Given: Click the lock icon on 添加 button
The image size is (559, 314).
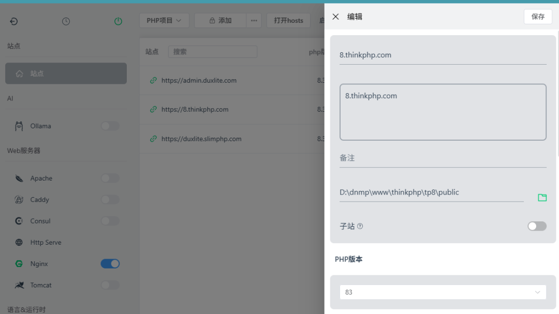Looking at the screenshot, I should [212, 21].
